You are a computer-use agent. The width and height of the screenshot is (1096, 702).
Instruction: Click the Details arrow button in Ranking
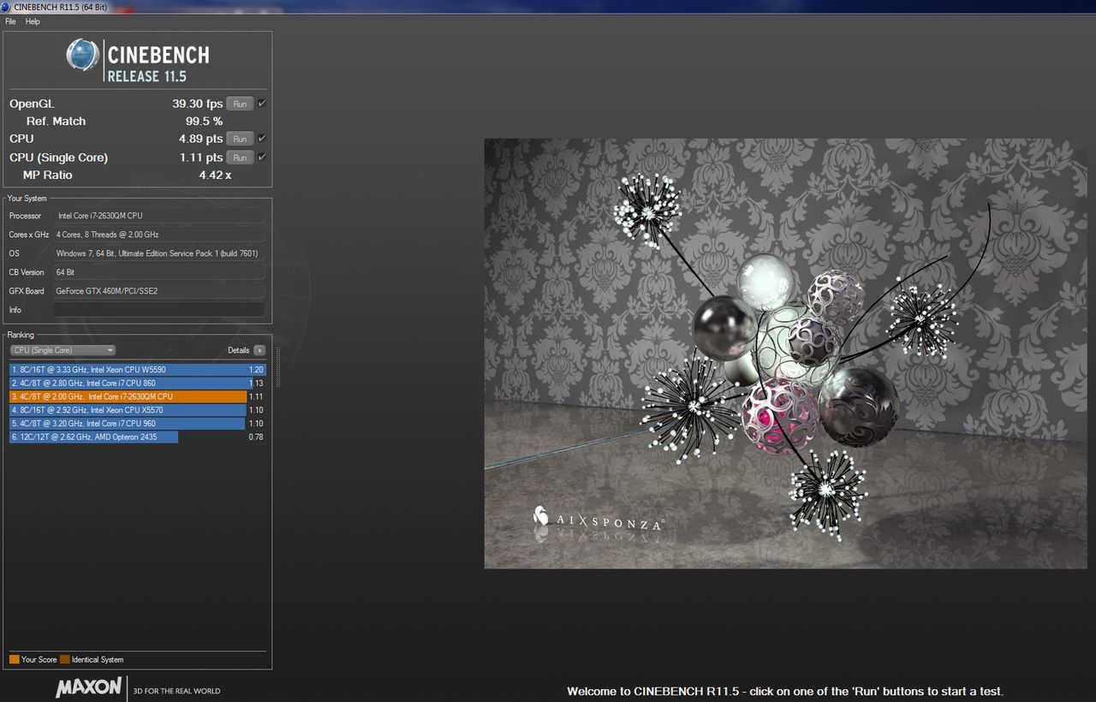(259, 350)
